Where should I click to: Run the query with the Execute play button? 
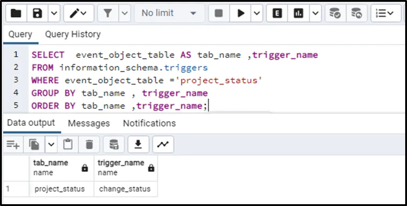240,14
